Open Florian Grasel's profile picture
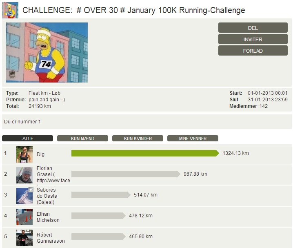 tap(24, 175)
